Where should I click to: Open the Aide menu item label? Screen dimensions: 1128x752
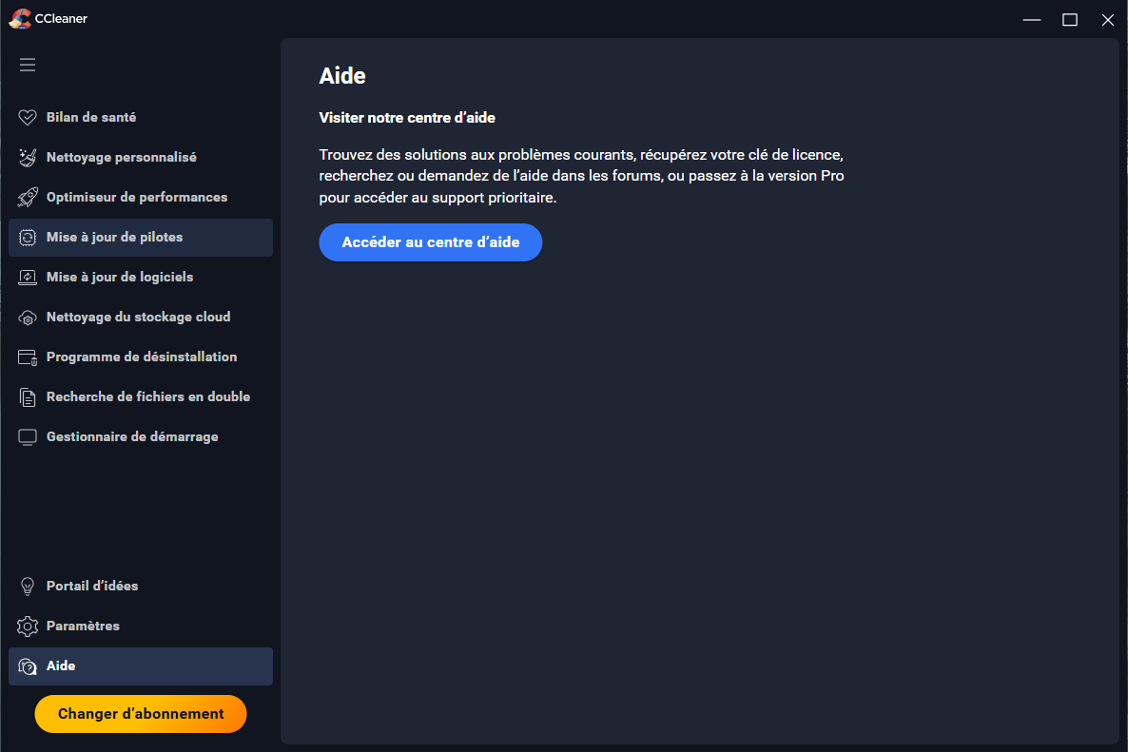61,666
